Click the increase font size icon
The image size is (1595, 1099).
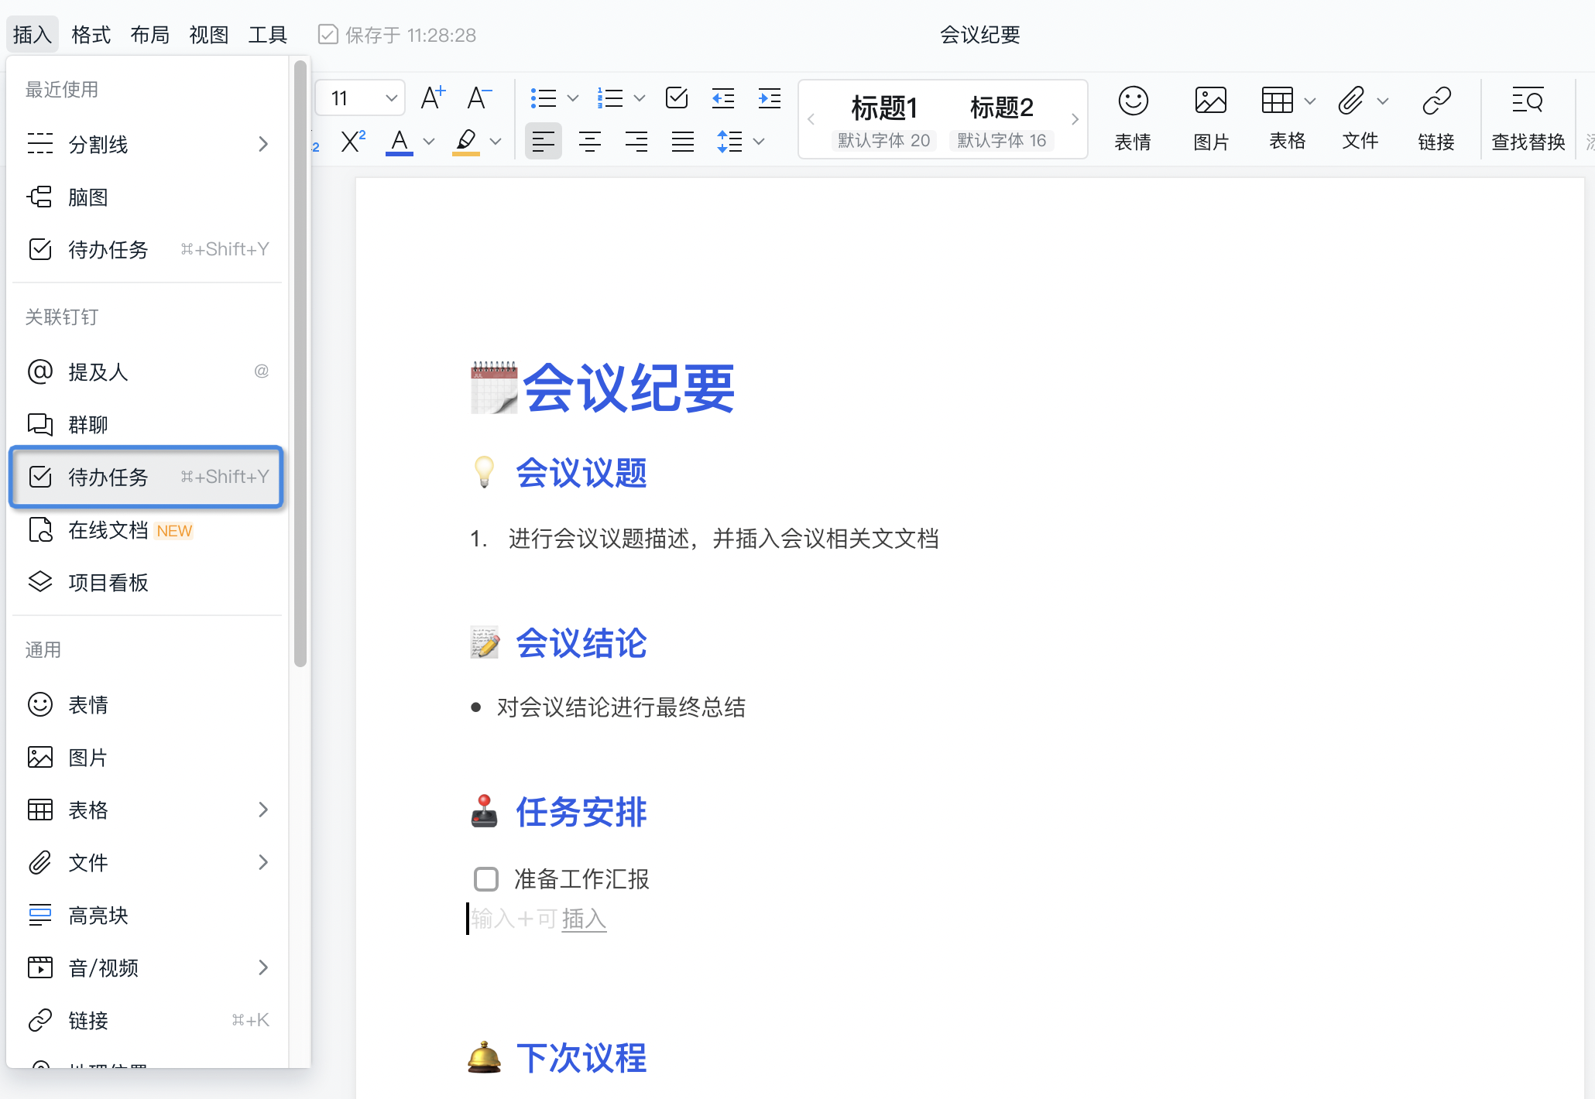[x=432, y=98]
